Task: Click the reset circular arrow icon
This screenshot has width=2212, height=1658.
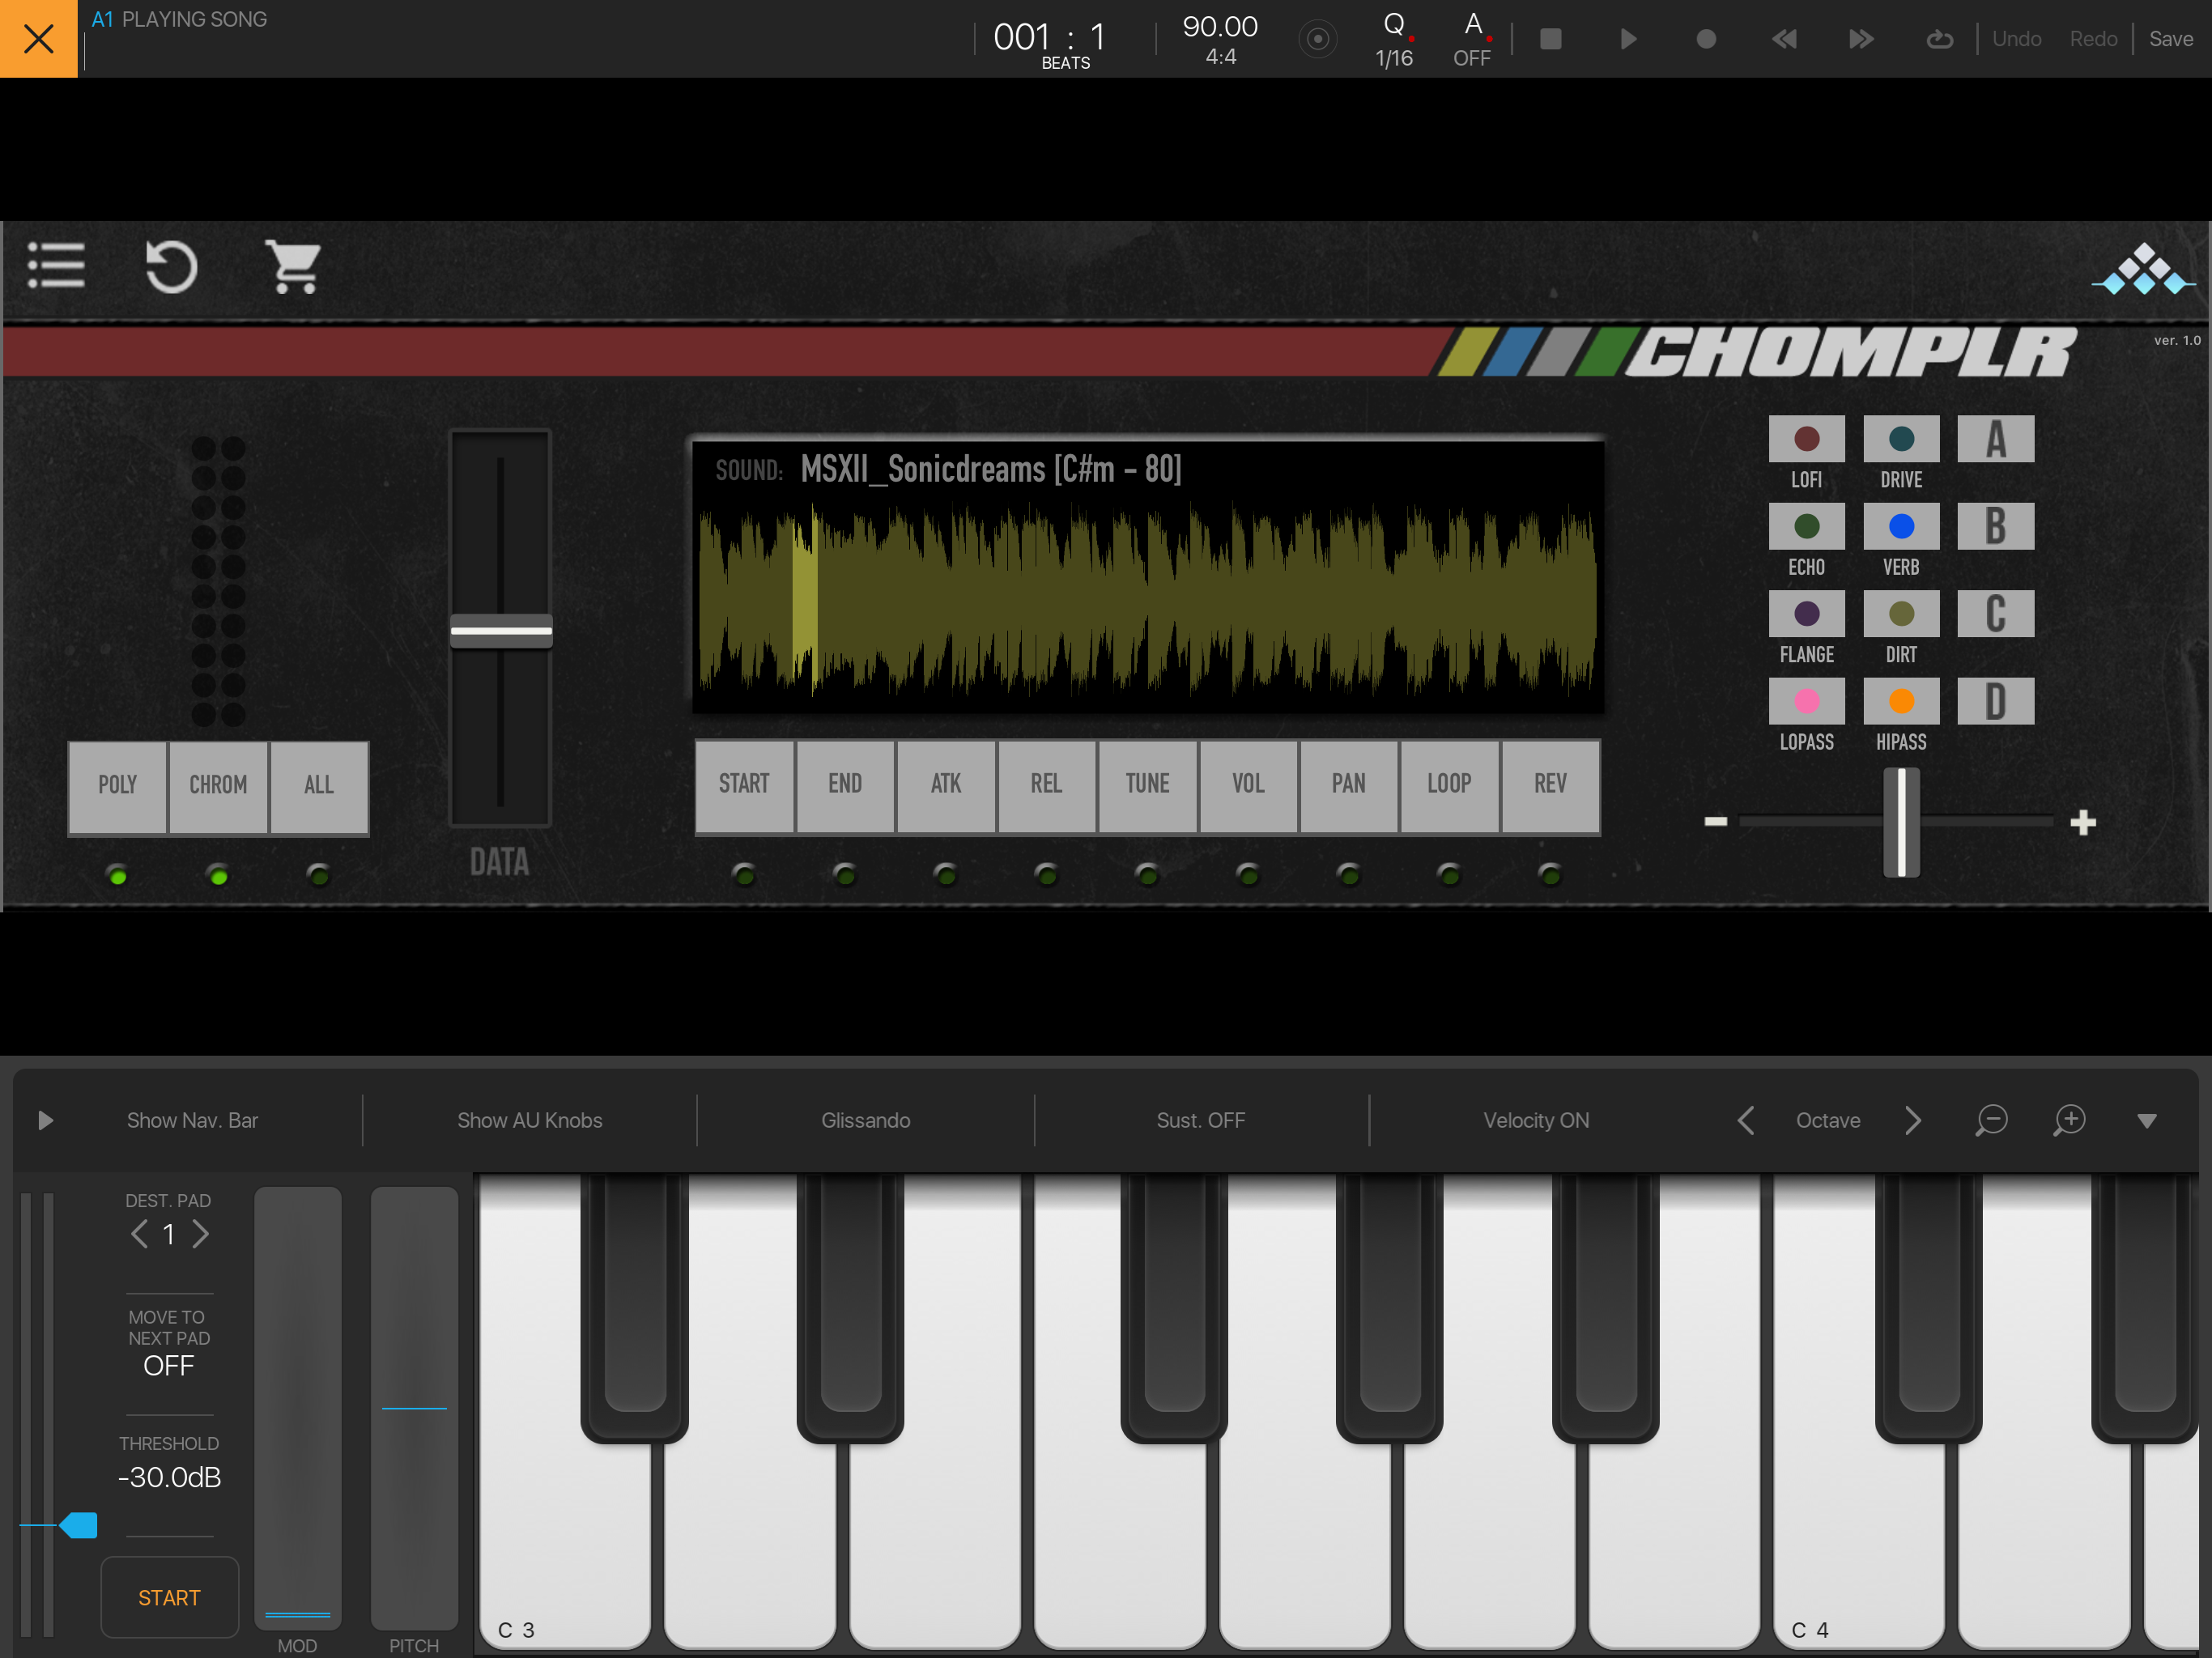Action: 171,267
